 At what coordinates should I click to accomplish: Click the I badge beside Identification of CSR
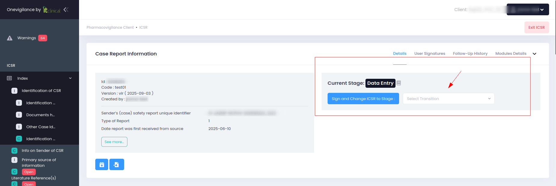[14, 91]
